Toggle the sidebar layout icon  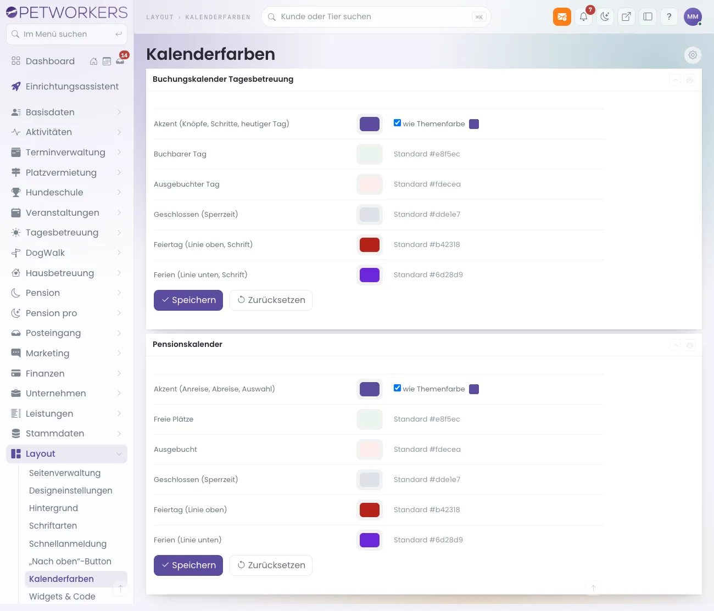click(x=648, y=16)
